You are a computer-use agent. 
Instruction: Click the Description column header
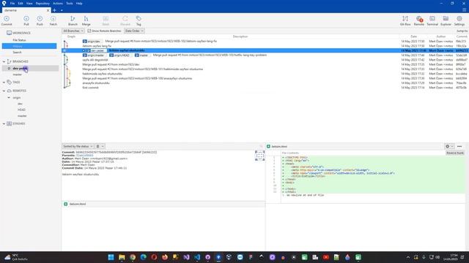[240, 37]
